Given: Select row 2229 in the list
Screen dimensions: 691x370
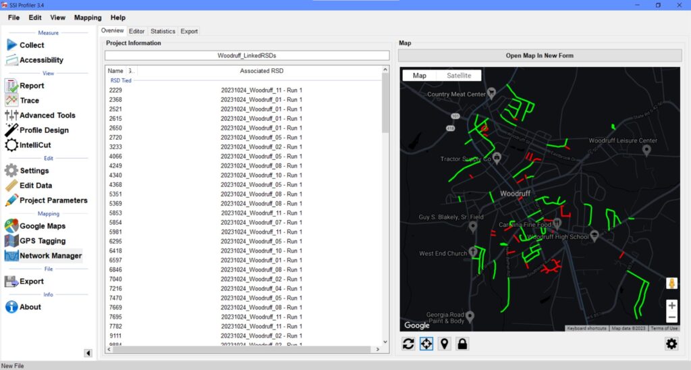Looking at the screenshot, I should click(x=243, y=90).
